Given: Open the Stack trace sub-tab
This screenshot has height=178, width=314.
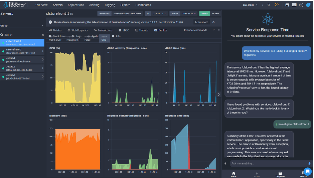Looking at the screenshot, I should 57,36.
